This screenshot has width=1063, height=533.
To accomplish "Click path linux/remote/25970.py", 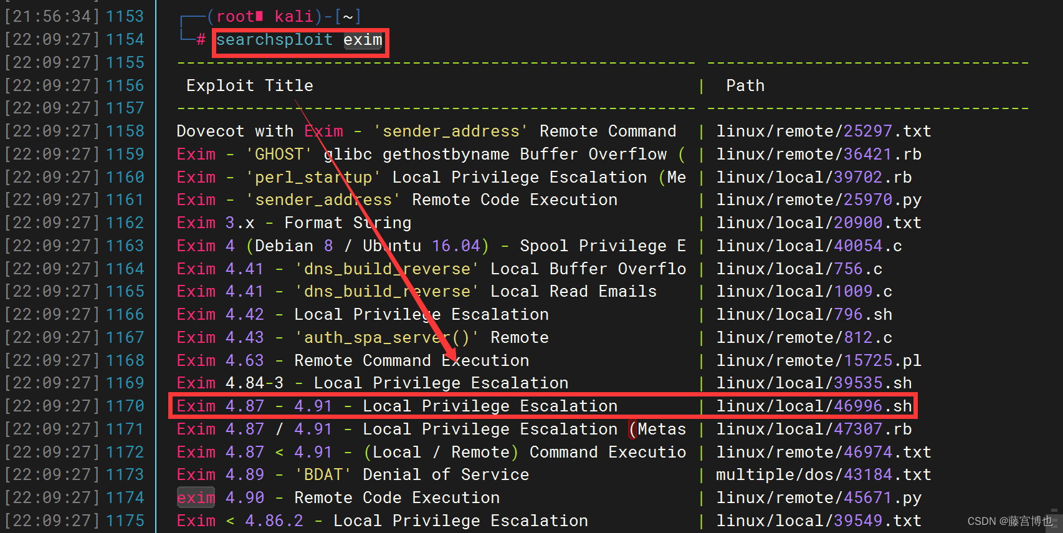I will click(x=818, y=199).
